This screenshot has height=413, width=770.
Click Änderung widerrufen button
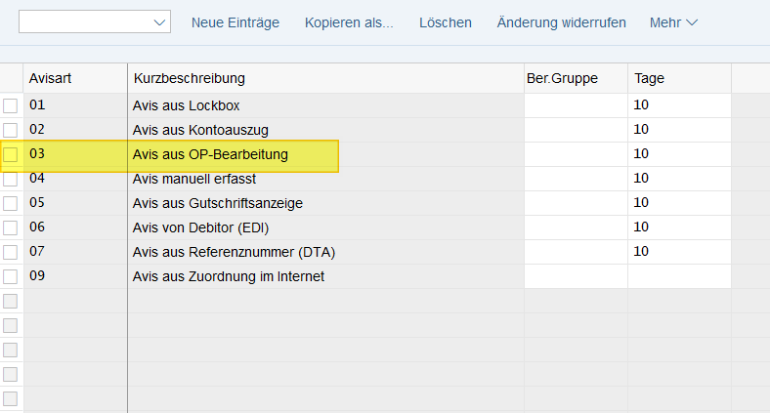pyautogui.click(x=562, y=22)
